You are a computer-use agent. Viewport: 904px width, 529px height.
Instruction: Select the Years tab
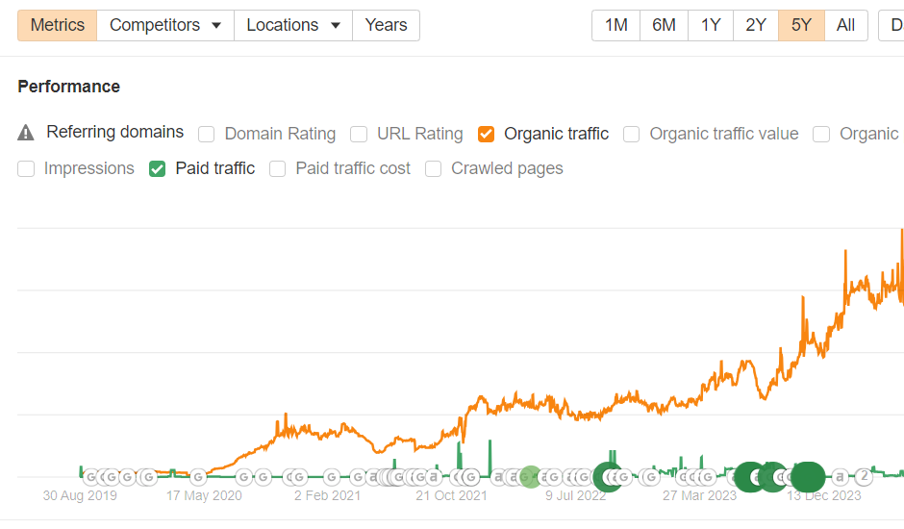click(x=386, y=25)
